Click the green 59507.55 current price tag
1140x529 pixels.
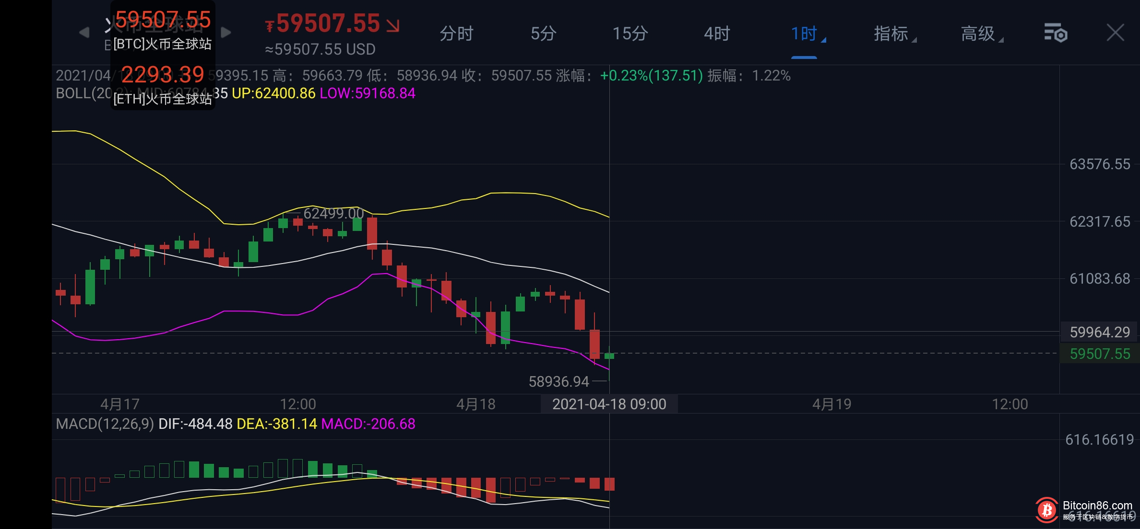(x=1100, y=354)
